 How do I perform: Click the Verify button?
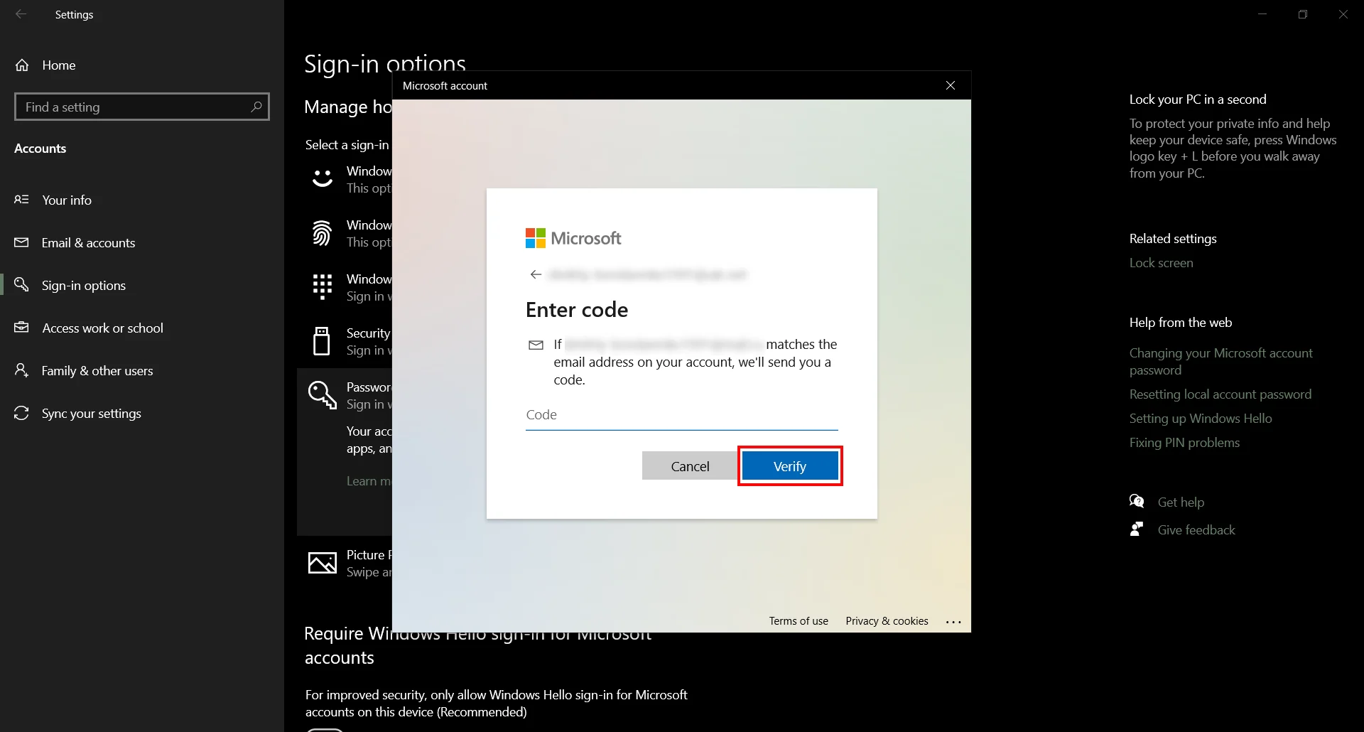789,466
